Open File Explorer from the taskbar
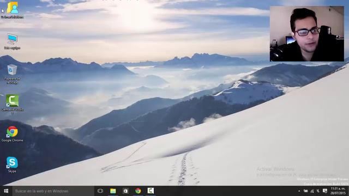 point(113,191)
